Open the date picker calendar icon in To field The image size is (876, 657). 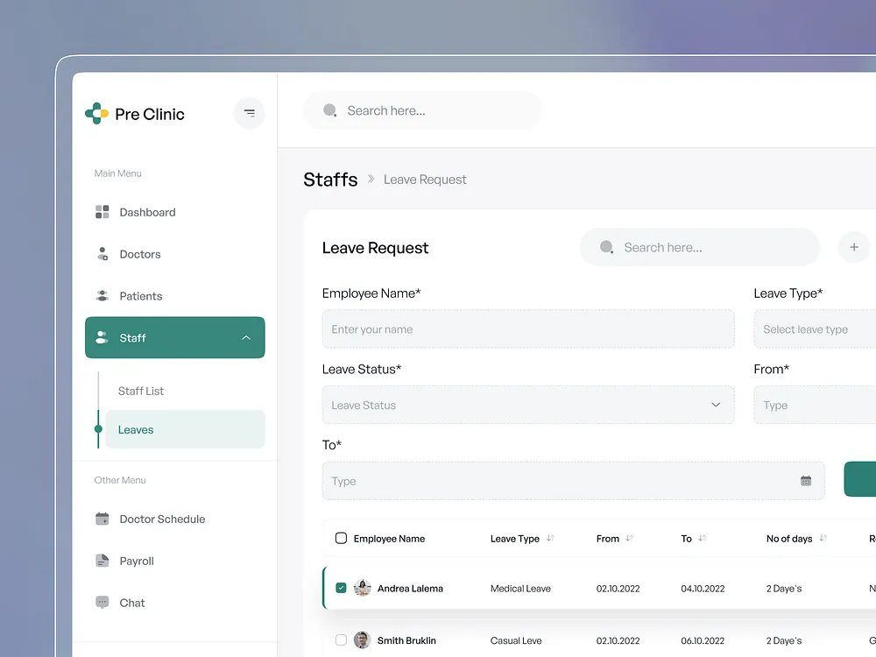[805, 480]
